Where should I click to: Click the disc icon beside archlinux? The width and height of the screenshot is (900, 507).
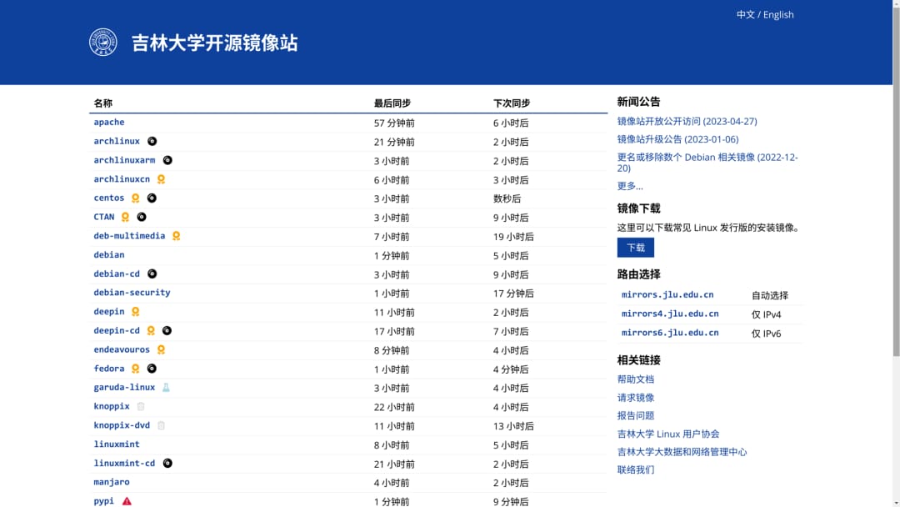pos(152,141)
